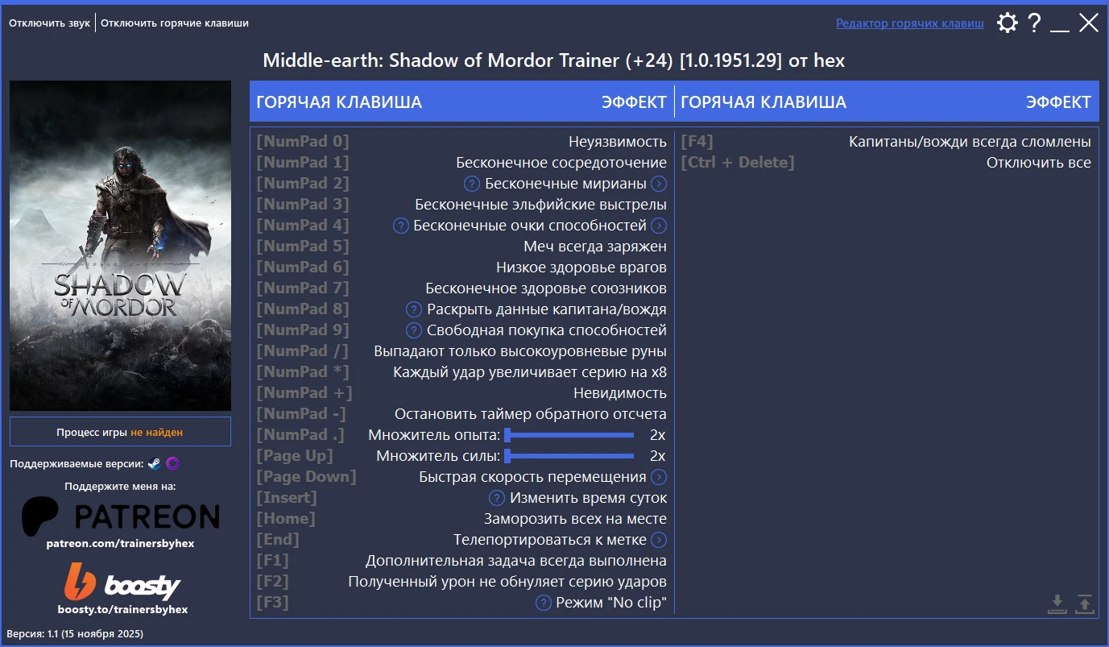The image size is (1109, 647).
Task: Open the trainer settings gear icon
Action: (x=1007, y=23)
